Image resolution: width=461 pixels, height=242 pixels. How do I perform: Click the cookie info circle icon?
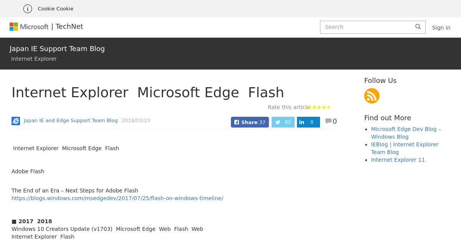(x=28, y=8)
